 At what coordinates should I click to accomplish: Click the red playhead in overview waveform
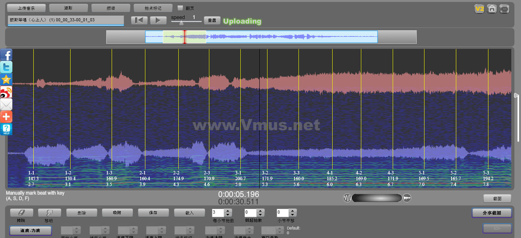(185, 37)
